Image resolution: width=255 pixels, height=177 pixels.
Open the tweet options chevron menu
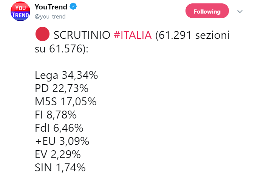tap(240, 11)
